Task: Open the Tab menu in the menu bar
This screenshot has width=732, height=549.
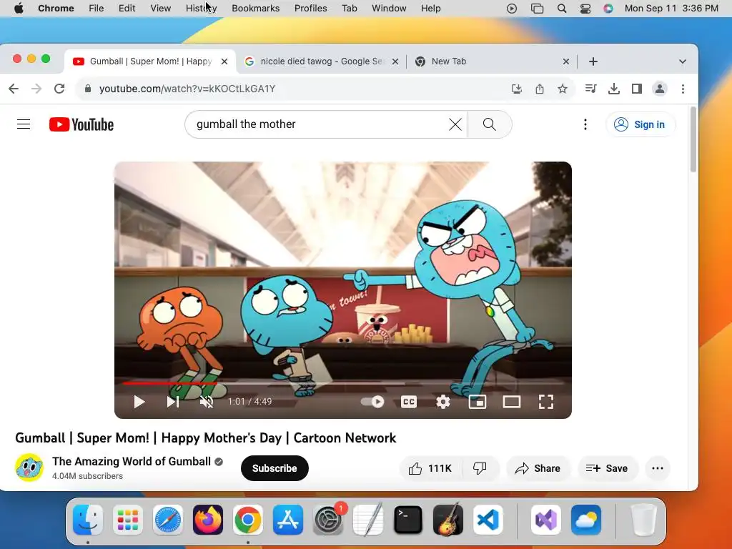Action: tap(349, 9)
